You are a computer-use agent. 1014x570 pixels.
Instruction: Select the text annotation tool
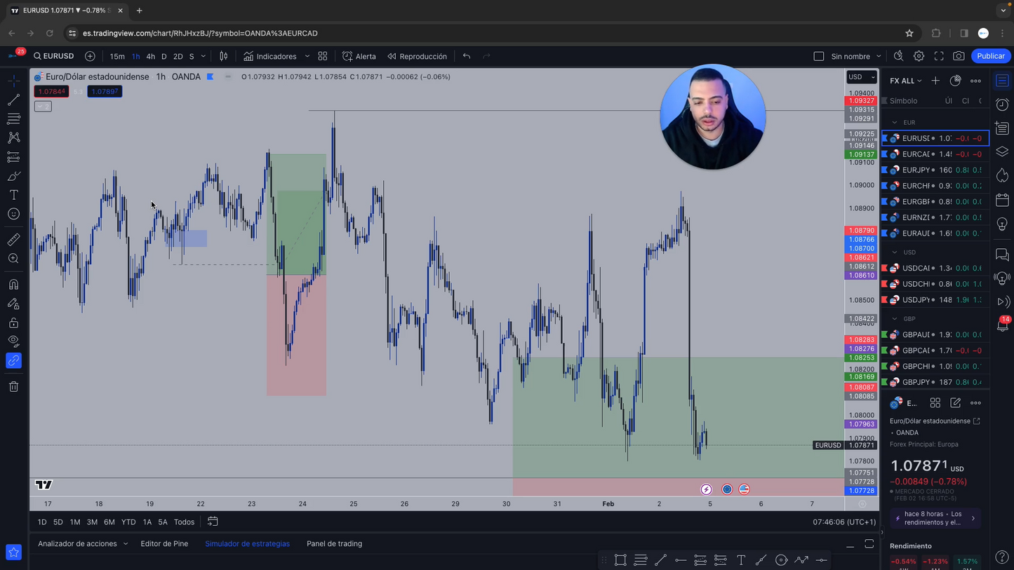pyautogui.click(x=13, y=195)
